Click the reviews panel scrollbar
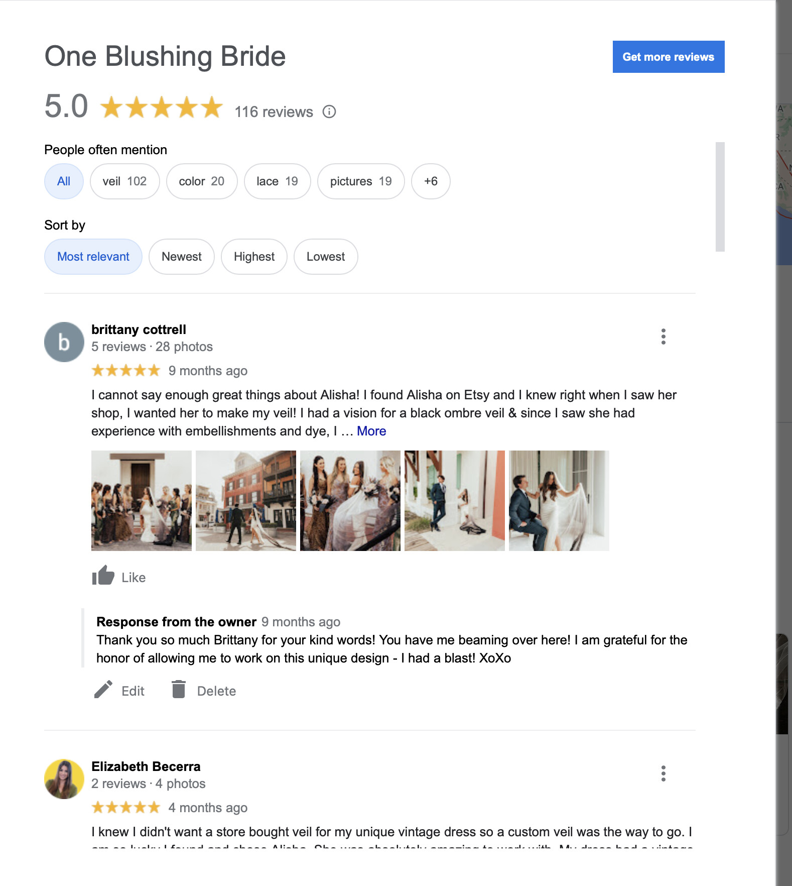The height and width of the screenshot is (886, 792). point(720,197)
